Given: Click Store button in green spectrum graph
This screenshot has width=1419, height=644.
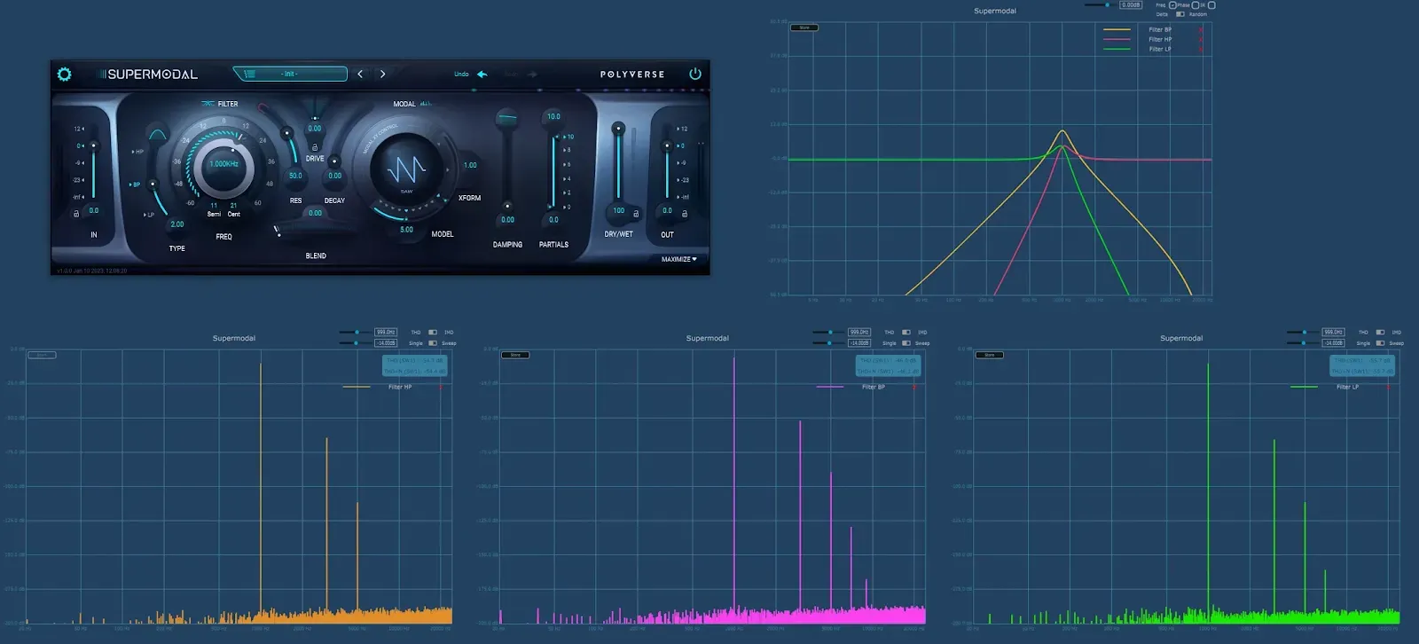Looking at the screenshot, I should tap(990, 355).
